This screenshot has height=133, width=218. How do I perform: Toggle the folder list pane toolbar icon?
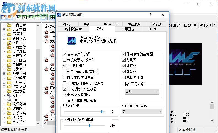point(4,17)
